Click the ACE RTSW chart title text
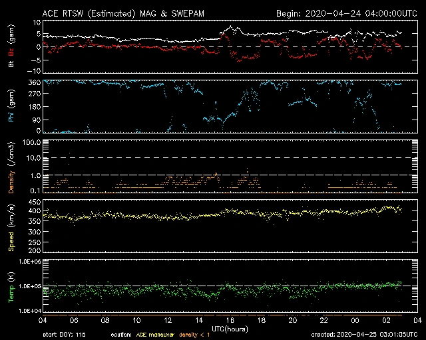The width and height of the screenshot is (426, 340). click(x=126, y=13)
